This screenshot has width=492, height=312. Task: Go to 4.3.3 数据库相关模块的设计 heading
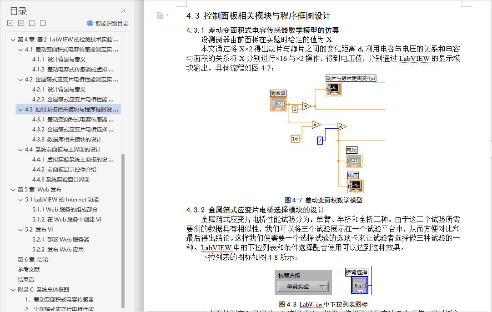pyautogui.click(x=67, y=139)
